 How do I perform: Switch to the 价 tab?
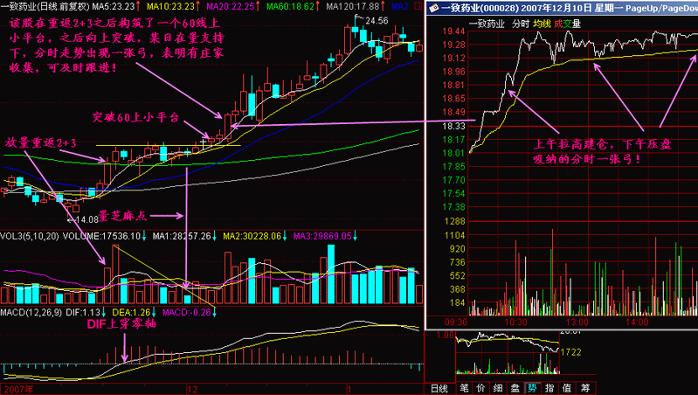pos(480,388)
